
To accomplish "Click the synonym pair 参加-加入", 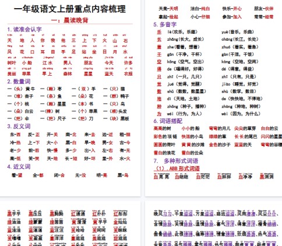I will point(232,17).
